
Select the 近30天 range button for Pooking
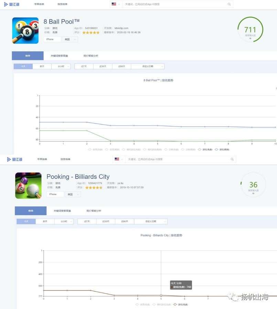point(106,221)
